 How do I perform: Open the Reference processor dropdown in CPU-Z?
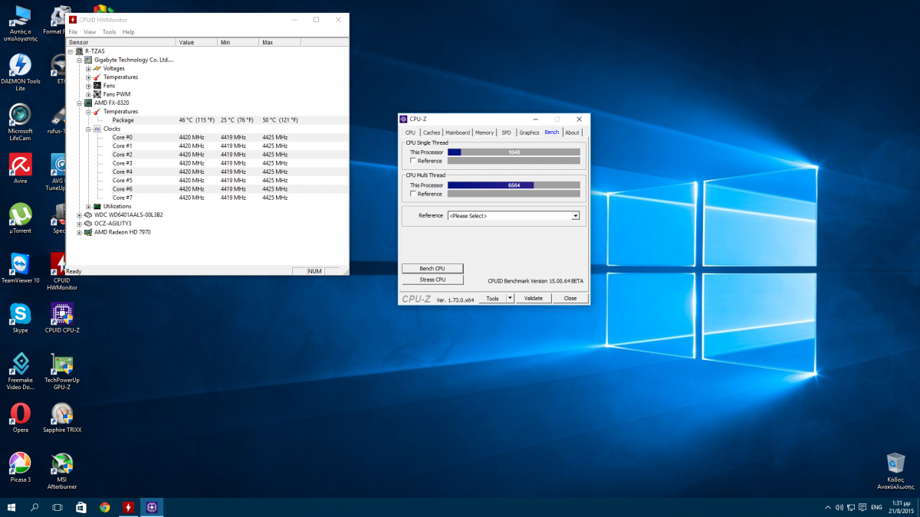(x=513, y=216)
